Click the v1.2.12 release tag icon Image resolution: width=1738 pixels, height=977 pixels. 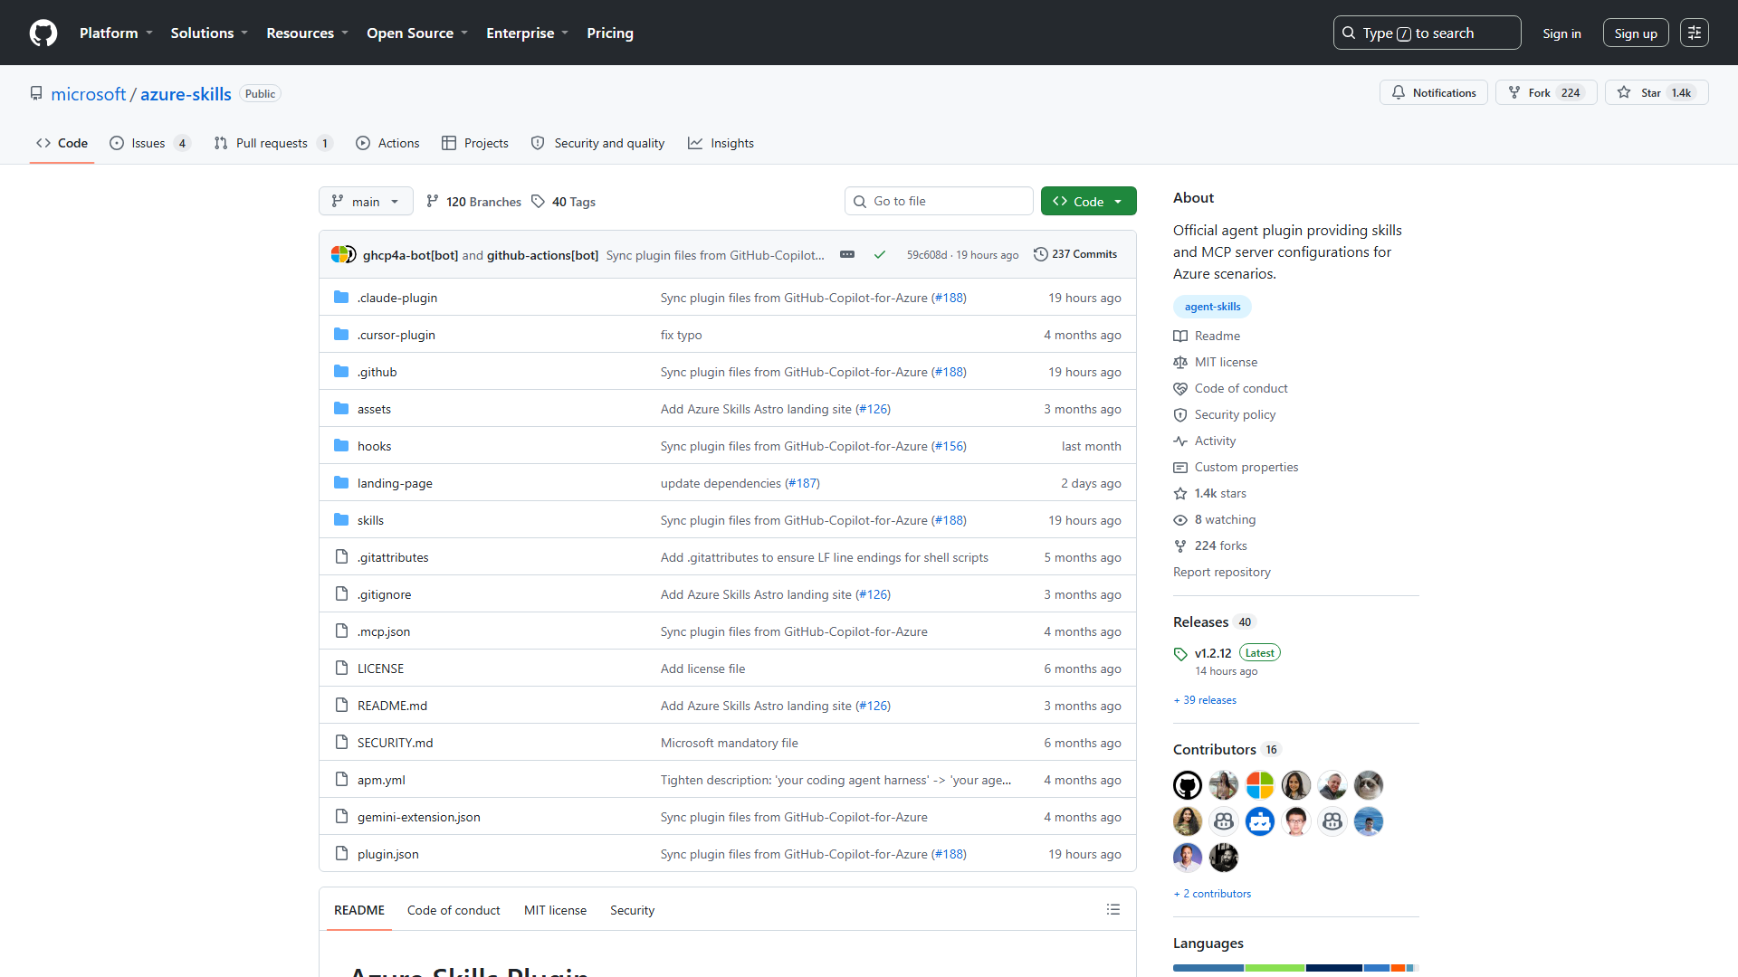pos(1180,653)
